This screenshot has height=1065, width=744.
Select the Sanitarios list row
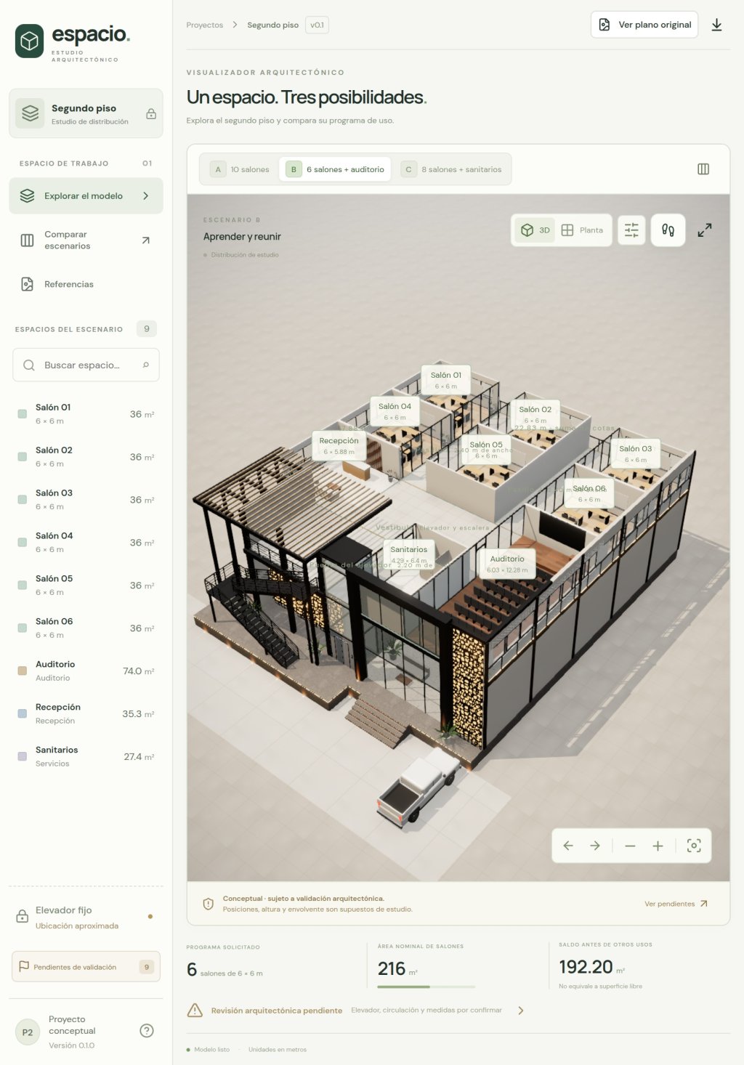[x=86, y=756]
